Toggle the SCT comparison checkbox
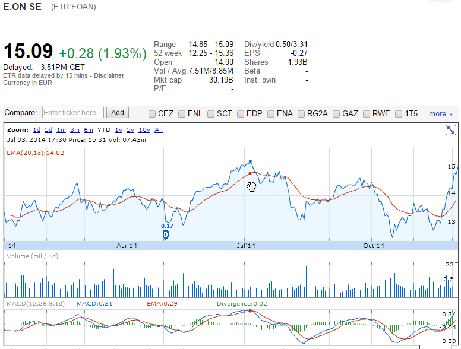The width and height of the screenshot is (461, 349). (211, 114)
